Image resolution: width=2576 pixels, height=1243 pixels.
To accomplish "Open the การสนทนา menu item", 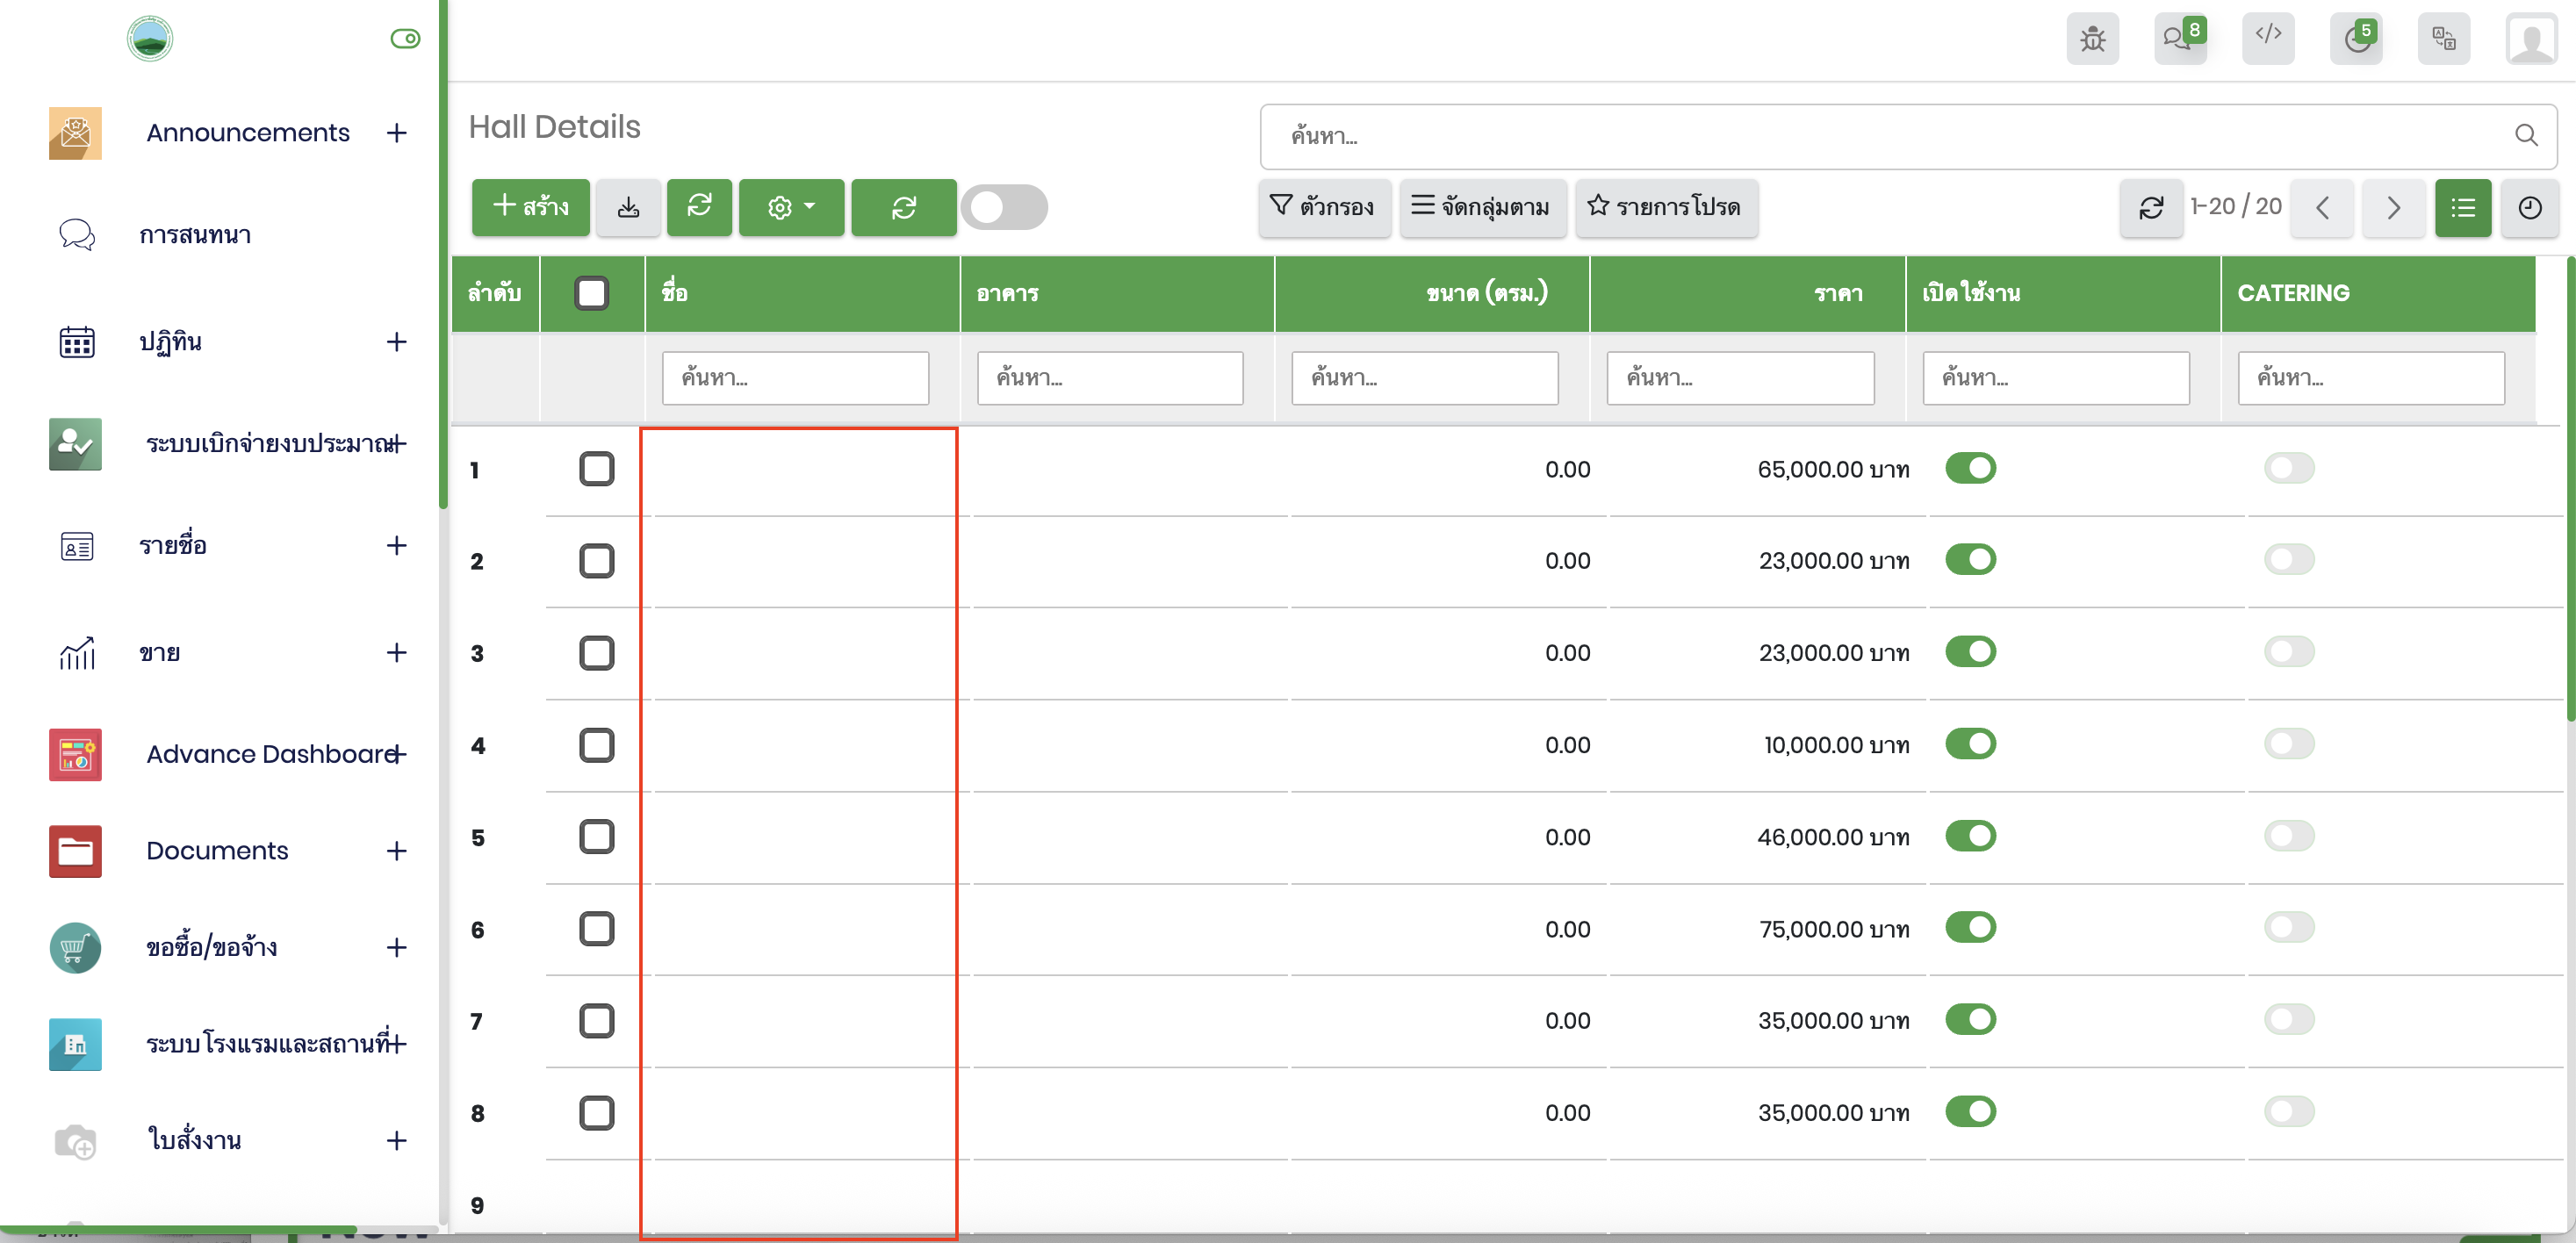I will (x=195, y=235).
